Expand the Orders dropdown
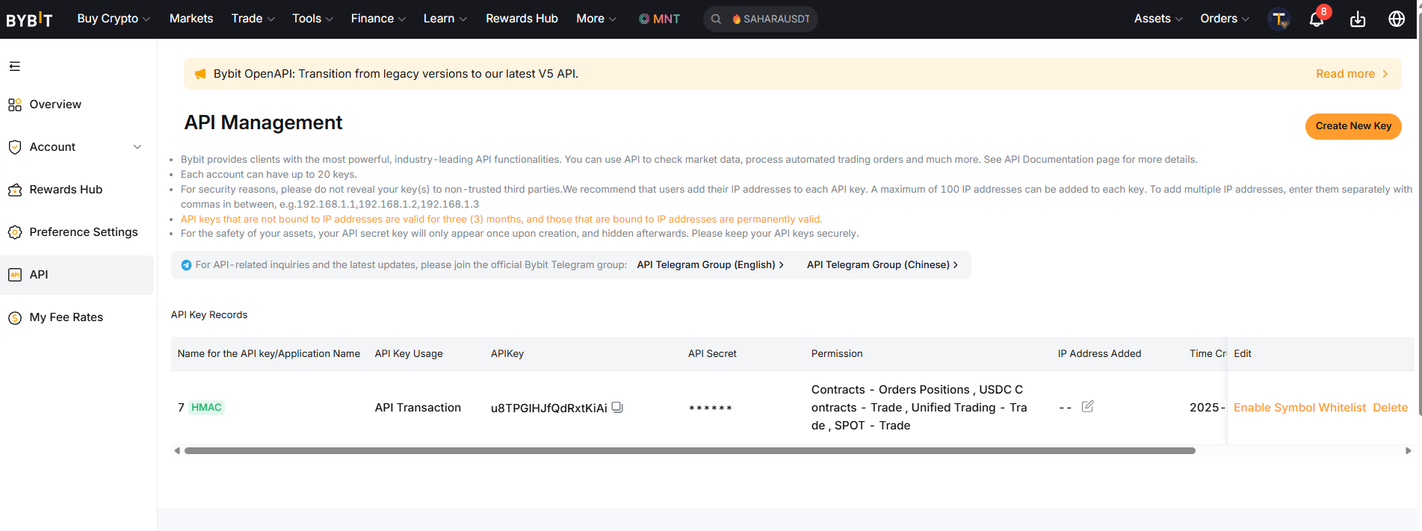1422x531 pixels. [1224, 19]
